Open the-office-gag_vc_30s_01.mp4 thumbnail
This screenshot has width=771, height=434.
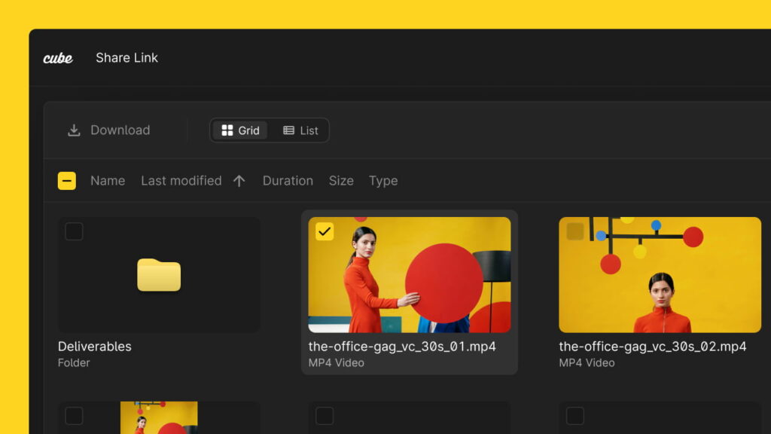[409, 274]
